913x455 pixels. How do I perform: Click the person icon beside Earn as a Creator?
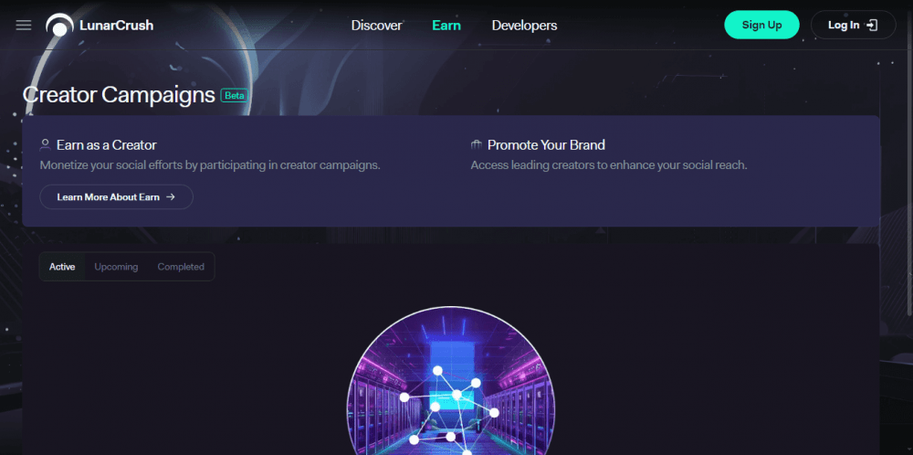[x=45, y=144]
